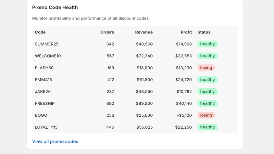Click the losing badge for BOGO

click(206, 115)
